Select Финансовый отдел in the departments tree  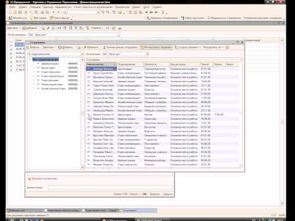[52, 84]
